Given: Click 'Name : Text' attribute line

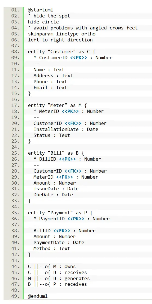Looking at the screenshot, I should (49, 70).
